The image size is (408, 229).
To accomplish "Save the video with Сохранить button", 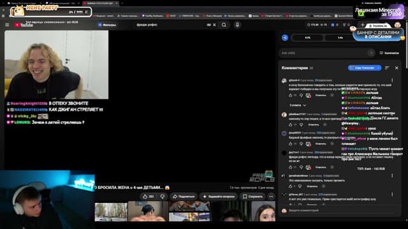I will [252, 197].
